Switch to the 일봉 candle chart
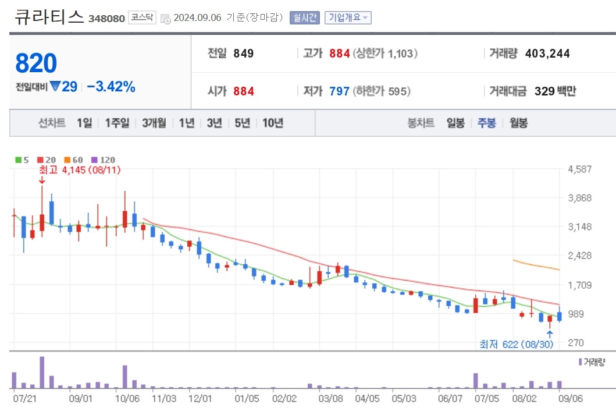 455,123
